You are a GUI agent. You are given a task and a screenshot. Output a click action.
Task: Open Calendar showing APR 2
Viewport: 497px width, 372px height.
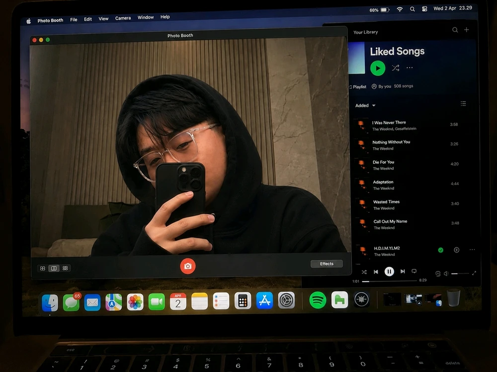(x=178, y=301)
